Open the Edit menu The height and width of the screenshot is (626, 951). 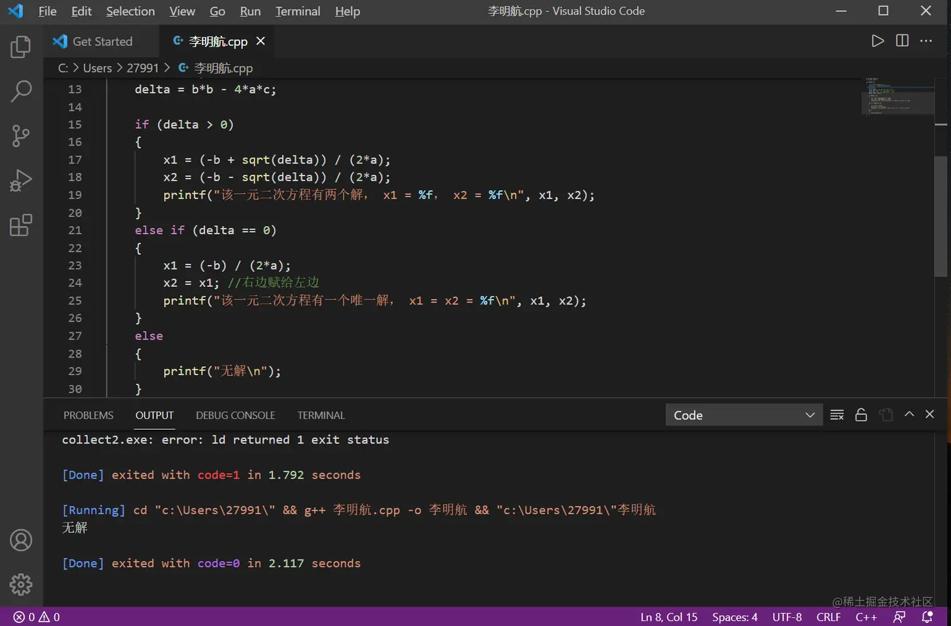[x=81, y=11]
